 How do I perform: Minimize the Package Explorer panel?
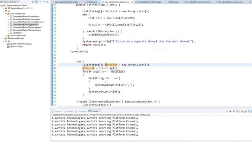tap(44, 2)
